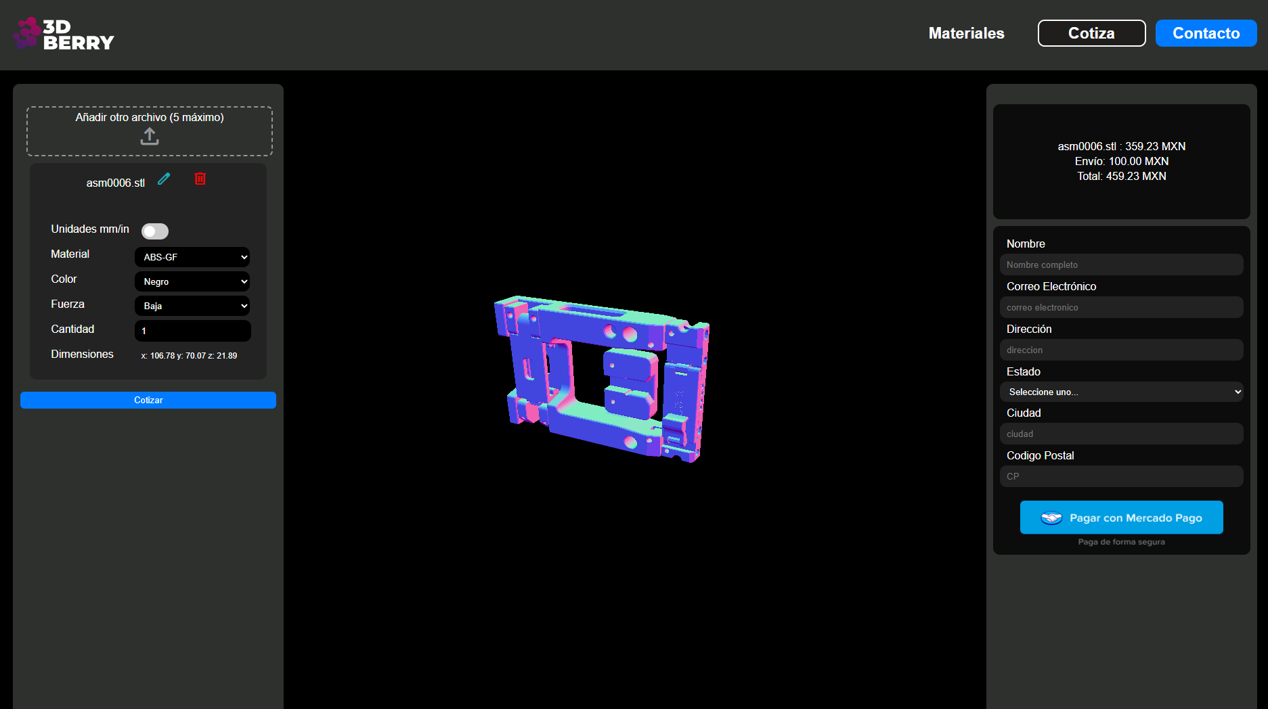Click the Mercado Pago handshake icon
Image resolution: width=1268 pixels, height=709 pixels.
tap(1051, 518)
